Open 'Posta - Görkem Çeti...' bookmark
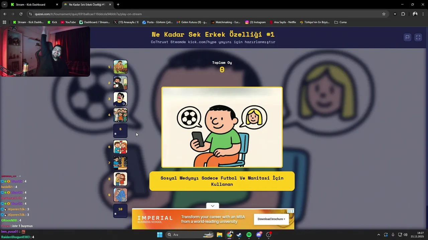 157,22
